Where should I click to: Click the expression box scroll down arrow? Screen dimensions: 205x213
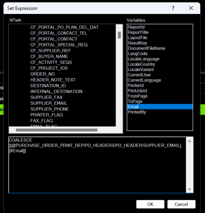tap(189, 189)
